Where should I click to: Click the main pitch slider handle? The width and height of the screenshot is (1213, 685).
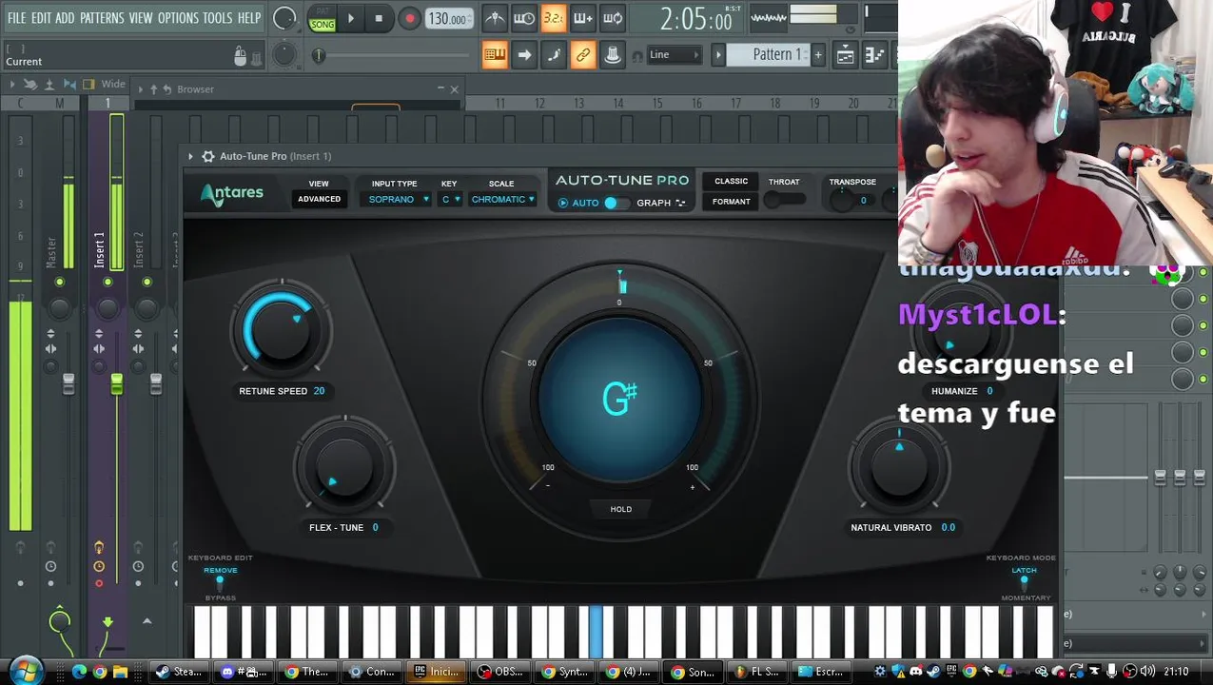point(319,56)
